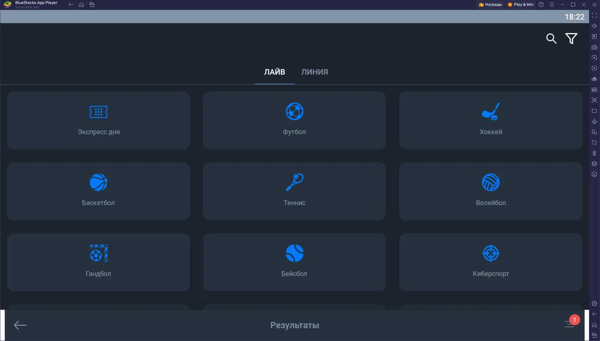
Task: Tap the Теннис racket icon
Action: (x=294, y=183)
